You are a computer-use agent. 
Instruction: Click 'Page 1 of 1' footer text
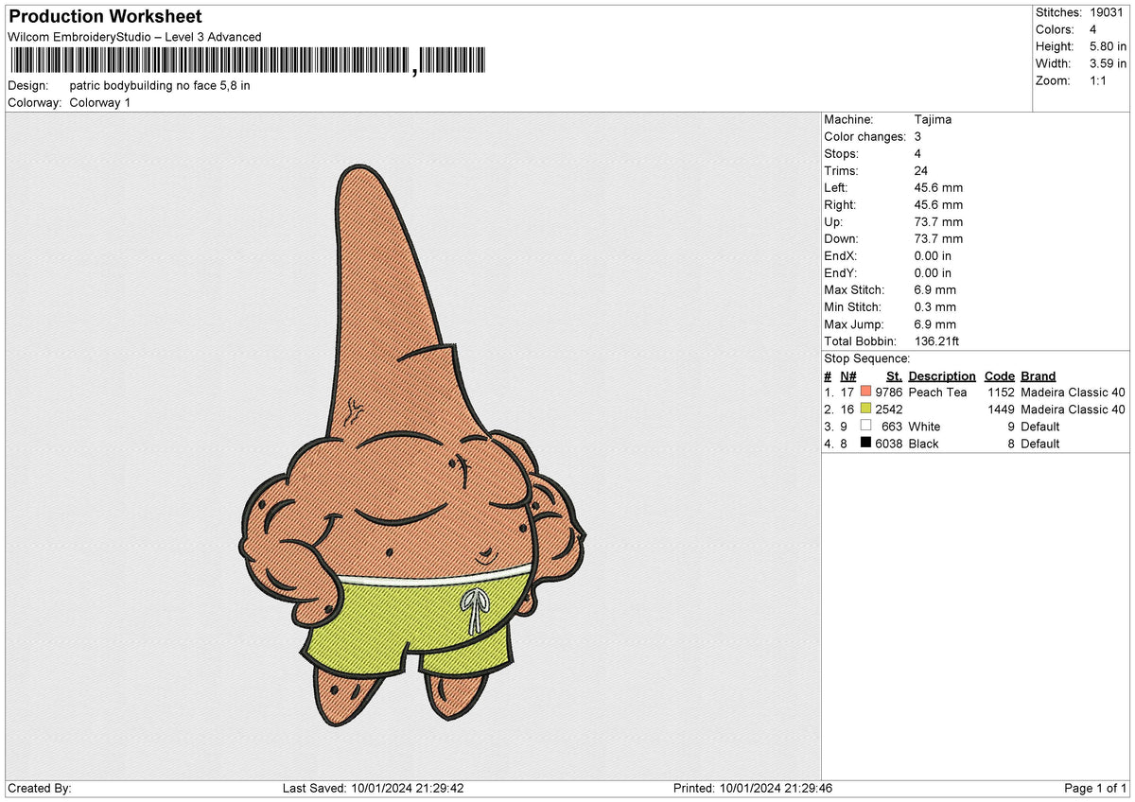(x=1095, y=788)
